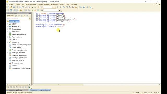
Task: Expand the Справочники tree node
Action: click(8, 29)
